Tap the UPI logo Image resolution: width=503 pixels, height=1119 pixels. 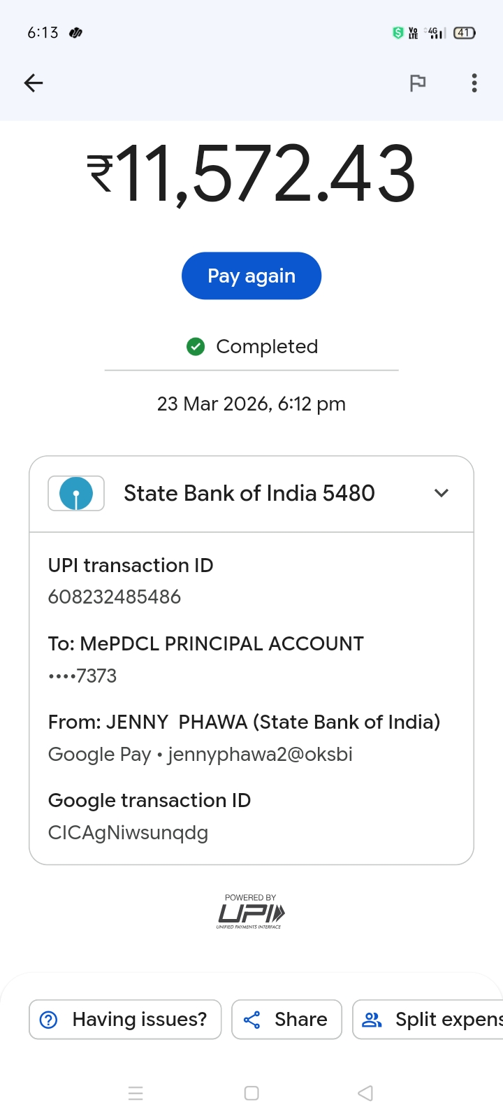click(x=251, y=912)
